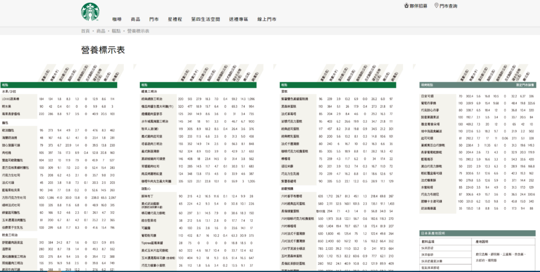Click the 469.2 calorie value
Image resolution: width=540 pixels, height=272 pixels.
point(470,124)
